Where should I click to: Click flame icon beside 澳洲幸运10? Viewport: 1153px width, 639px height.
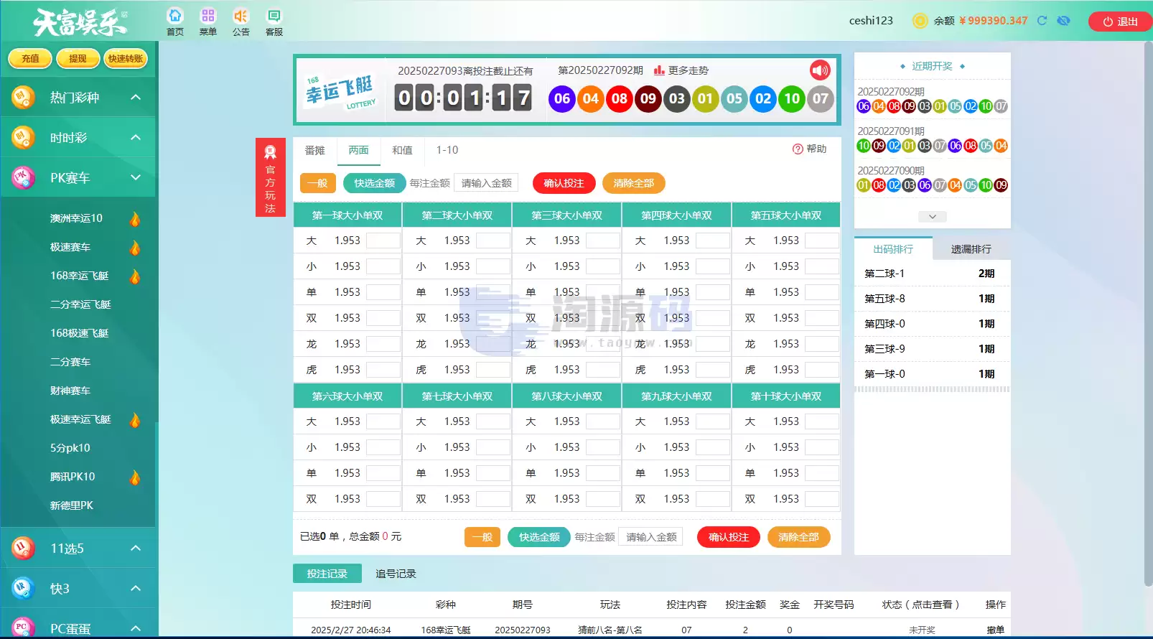(x=134, y=218)
